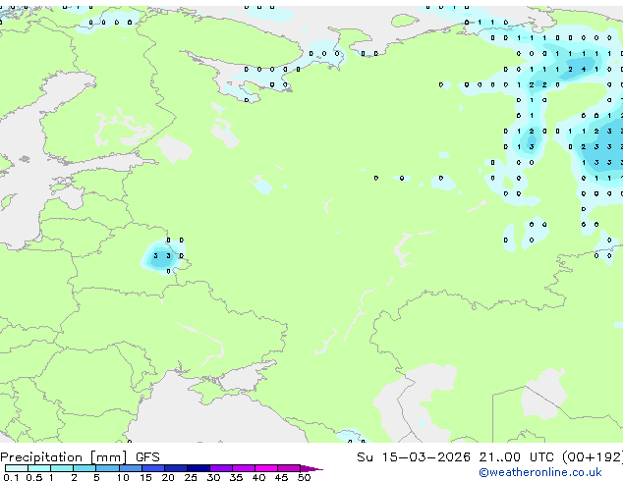Select the 5–10 mm legend color swatch
This screenshot has width=623, height=481.
click(108, 468)
